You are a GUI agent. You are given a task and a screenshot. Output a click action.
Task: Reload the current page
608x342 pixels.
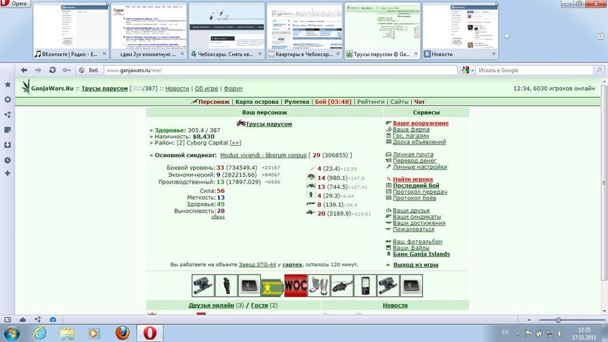[x=52, y=70]
